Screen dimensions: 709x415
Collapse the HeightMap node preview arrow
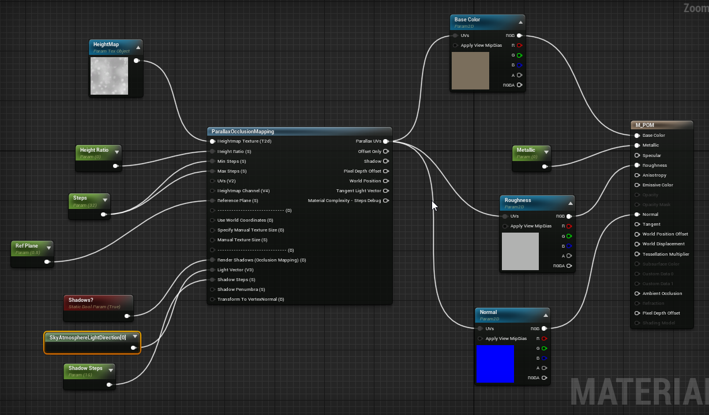tap(138, 47)
